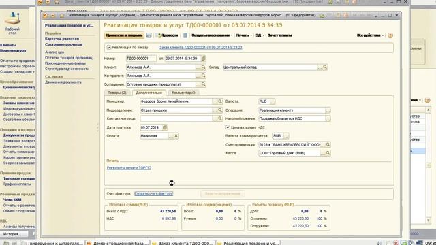
Task: Click the 1C logo icon in the front window title bar
Action: coord(45,16)
